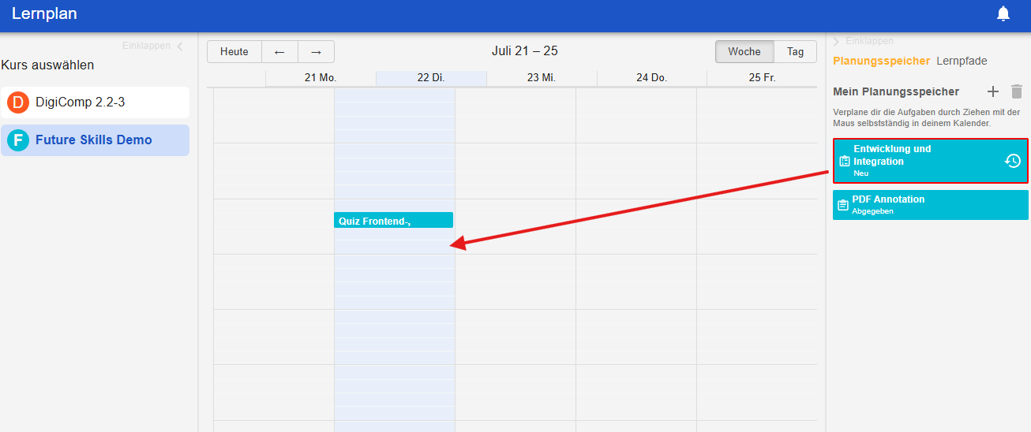Click the 24 Do. day header

pos(651,78)
